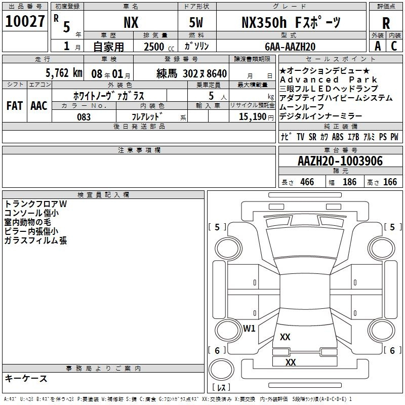Select the W1 mark on the car diagram
Viewport: 405px width, 405px height.
pyautogui.click(x=249, y=329)
